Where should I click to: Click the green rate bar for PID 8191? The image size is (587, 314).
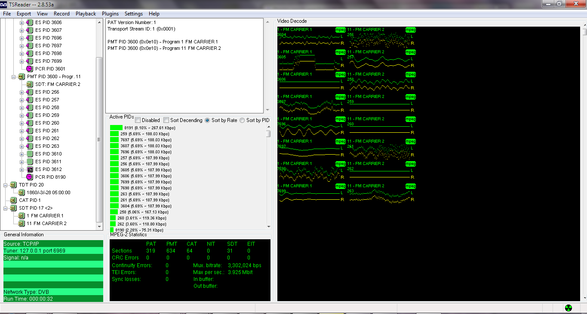click(116, 128)
